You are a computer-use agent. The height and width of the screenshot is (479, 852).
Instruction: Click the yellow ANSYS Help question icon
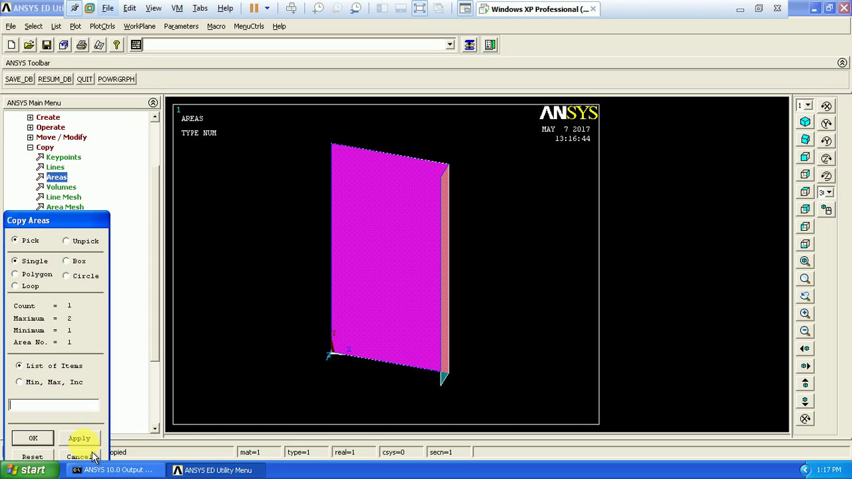pos(116,45)
